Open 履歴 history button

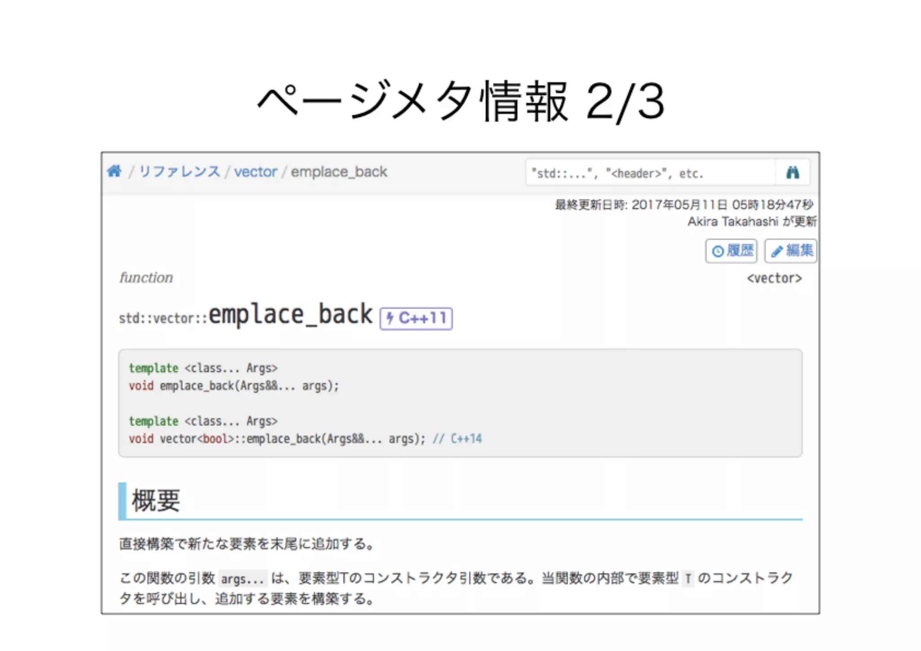[x=731, y=251]
